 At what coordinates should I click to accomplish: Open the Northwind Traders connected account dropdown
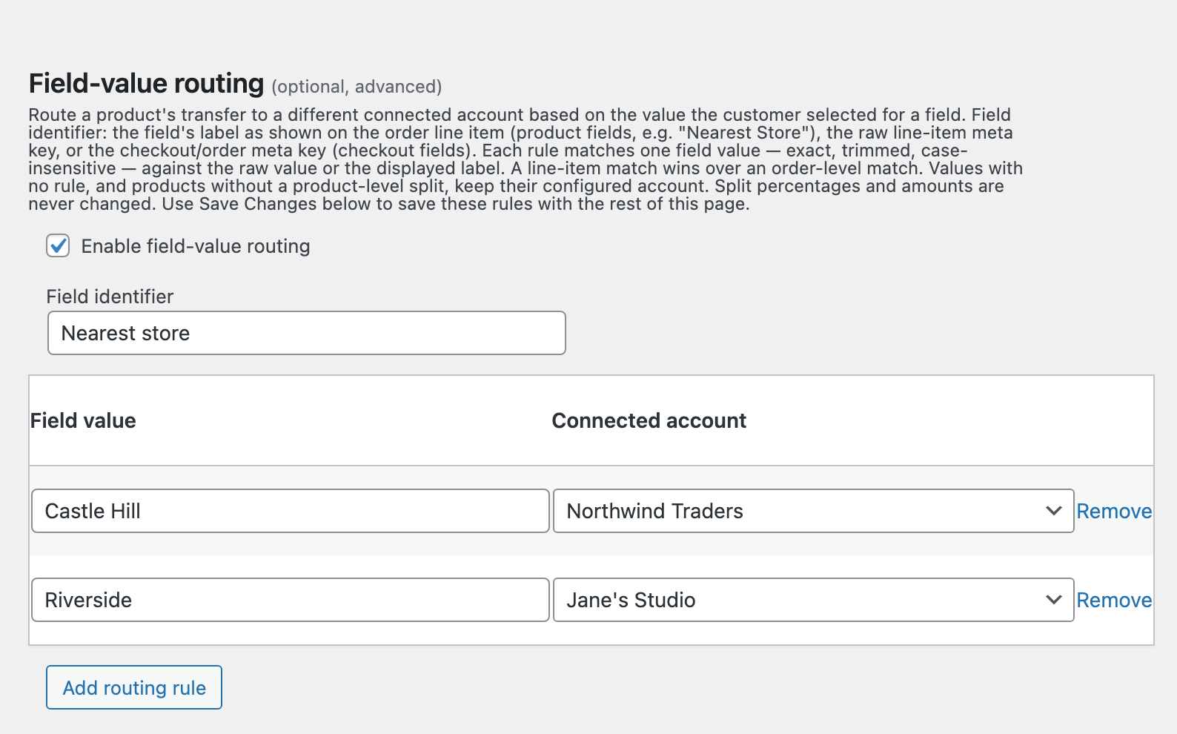(x=814, y=511)
